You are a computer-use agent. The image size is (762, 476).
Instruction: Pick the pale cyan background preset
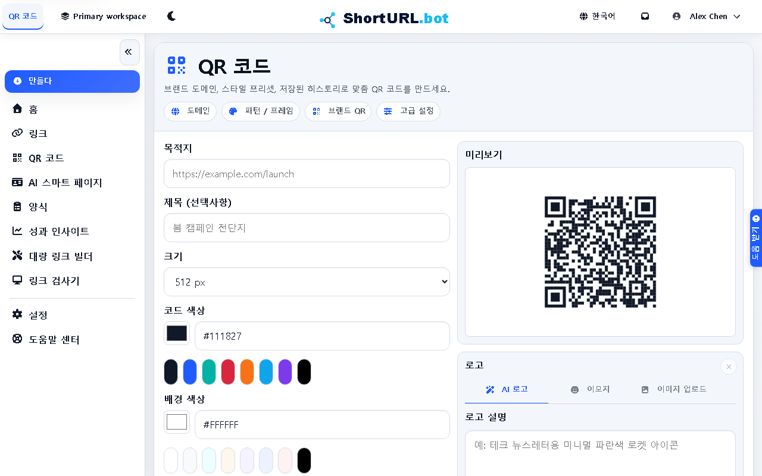pos(209,461)
